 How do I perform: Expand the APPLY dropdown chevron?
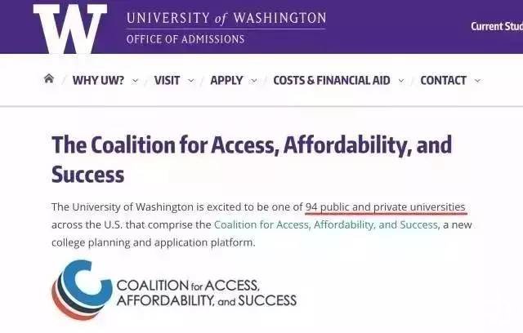click(254, 80)
